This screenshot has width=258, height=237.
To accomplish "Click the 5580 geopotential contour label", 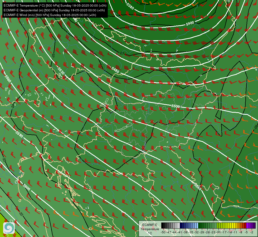I will click(x=19, y=134).
